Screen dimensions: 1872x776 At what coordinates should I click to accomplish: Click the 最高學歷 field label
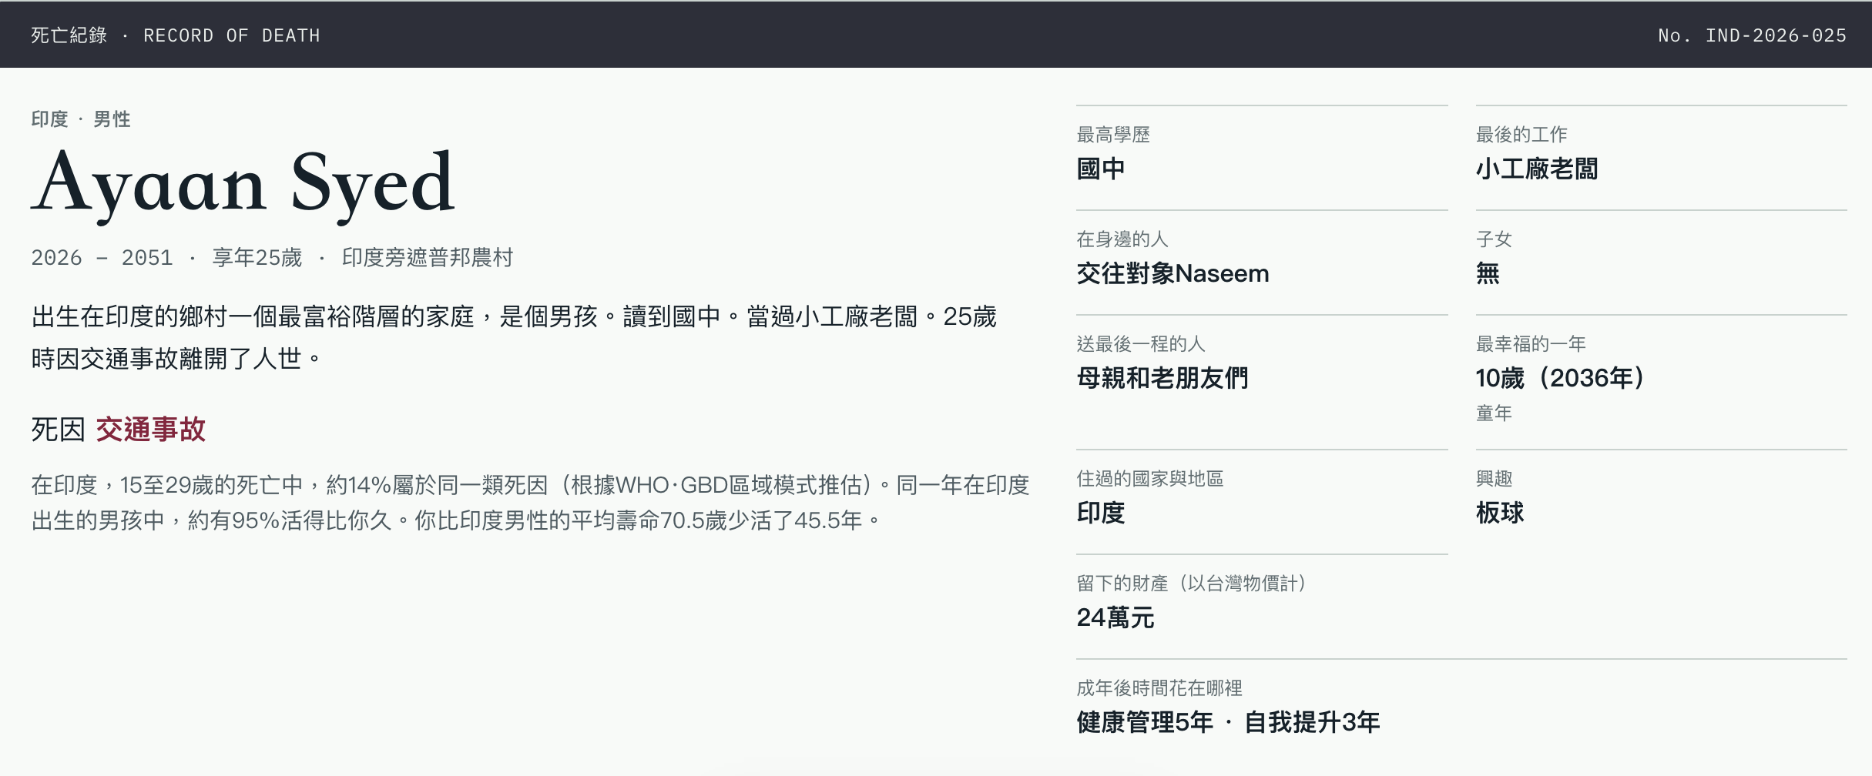pyautogui.click(x=1113, y=135)
